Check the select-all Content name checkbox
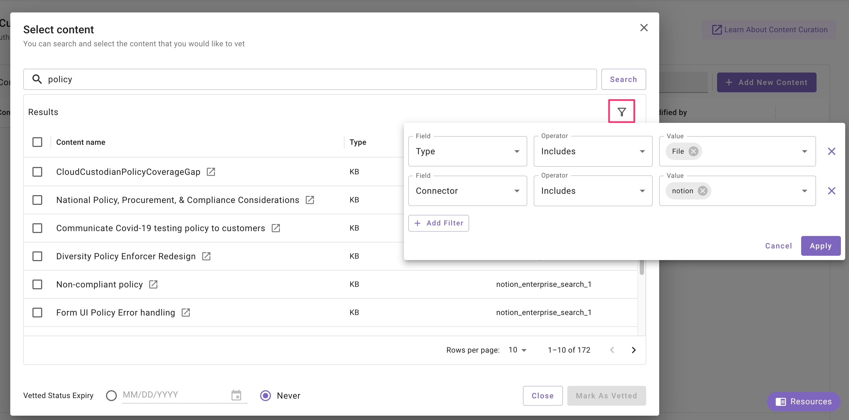 37,142
